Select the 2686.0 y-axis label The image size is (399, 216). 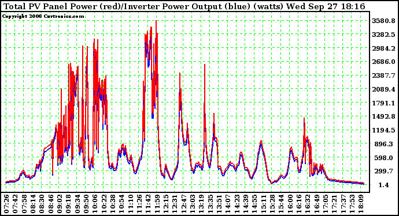coord(383,62)
